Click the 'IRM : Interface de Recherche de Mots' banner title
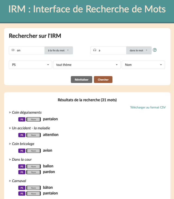174x199 pixels. tap(87, 9)
